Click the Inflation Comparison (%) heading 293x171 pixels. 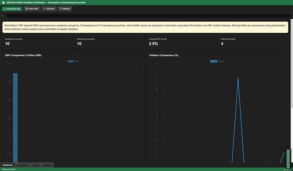(x=164, y=56)
